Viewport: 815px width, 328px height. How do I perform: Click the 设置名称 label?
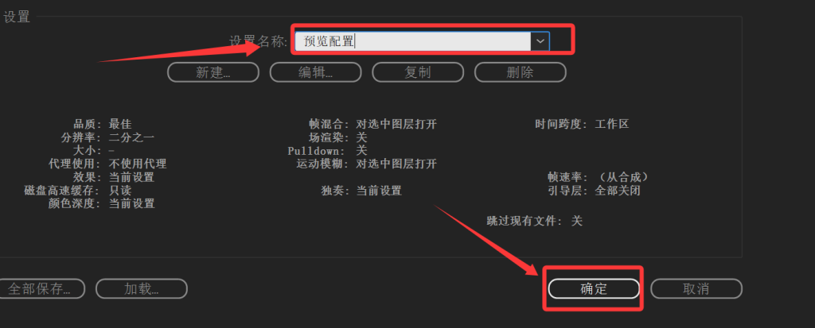(259, 41)
